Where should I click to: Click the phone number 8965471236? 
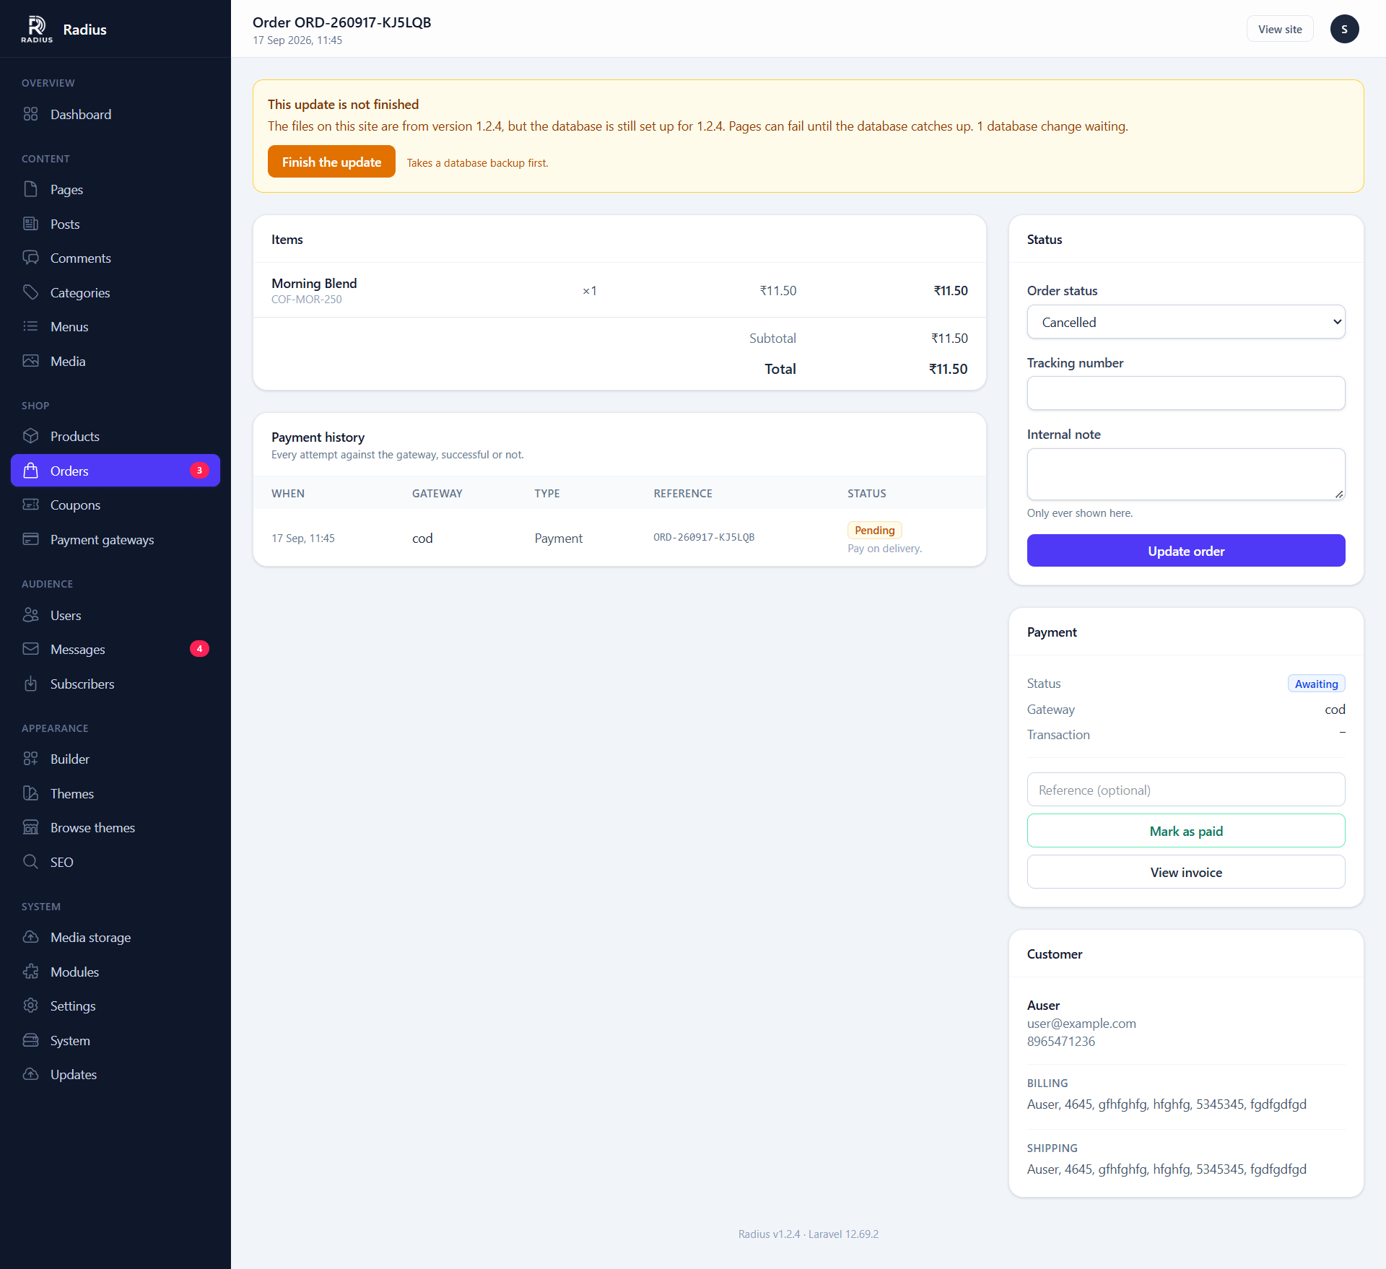tap(1061, 1042)
